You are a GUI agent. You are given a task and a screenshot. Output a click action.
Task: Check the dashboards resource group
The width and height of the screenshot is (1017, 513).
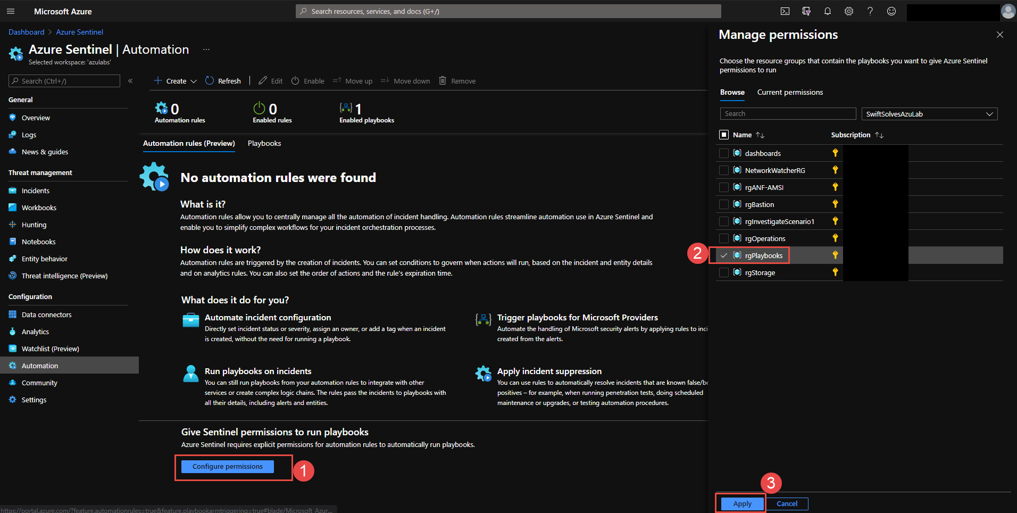pyautogui.click(x=724, y=153)
